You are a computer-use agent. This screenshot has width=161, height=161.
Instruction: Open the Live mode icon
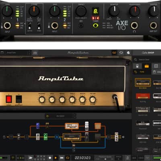(x=128, y=53)
